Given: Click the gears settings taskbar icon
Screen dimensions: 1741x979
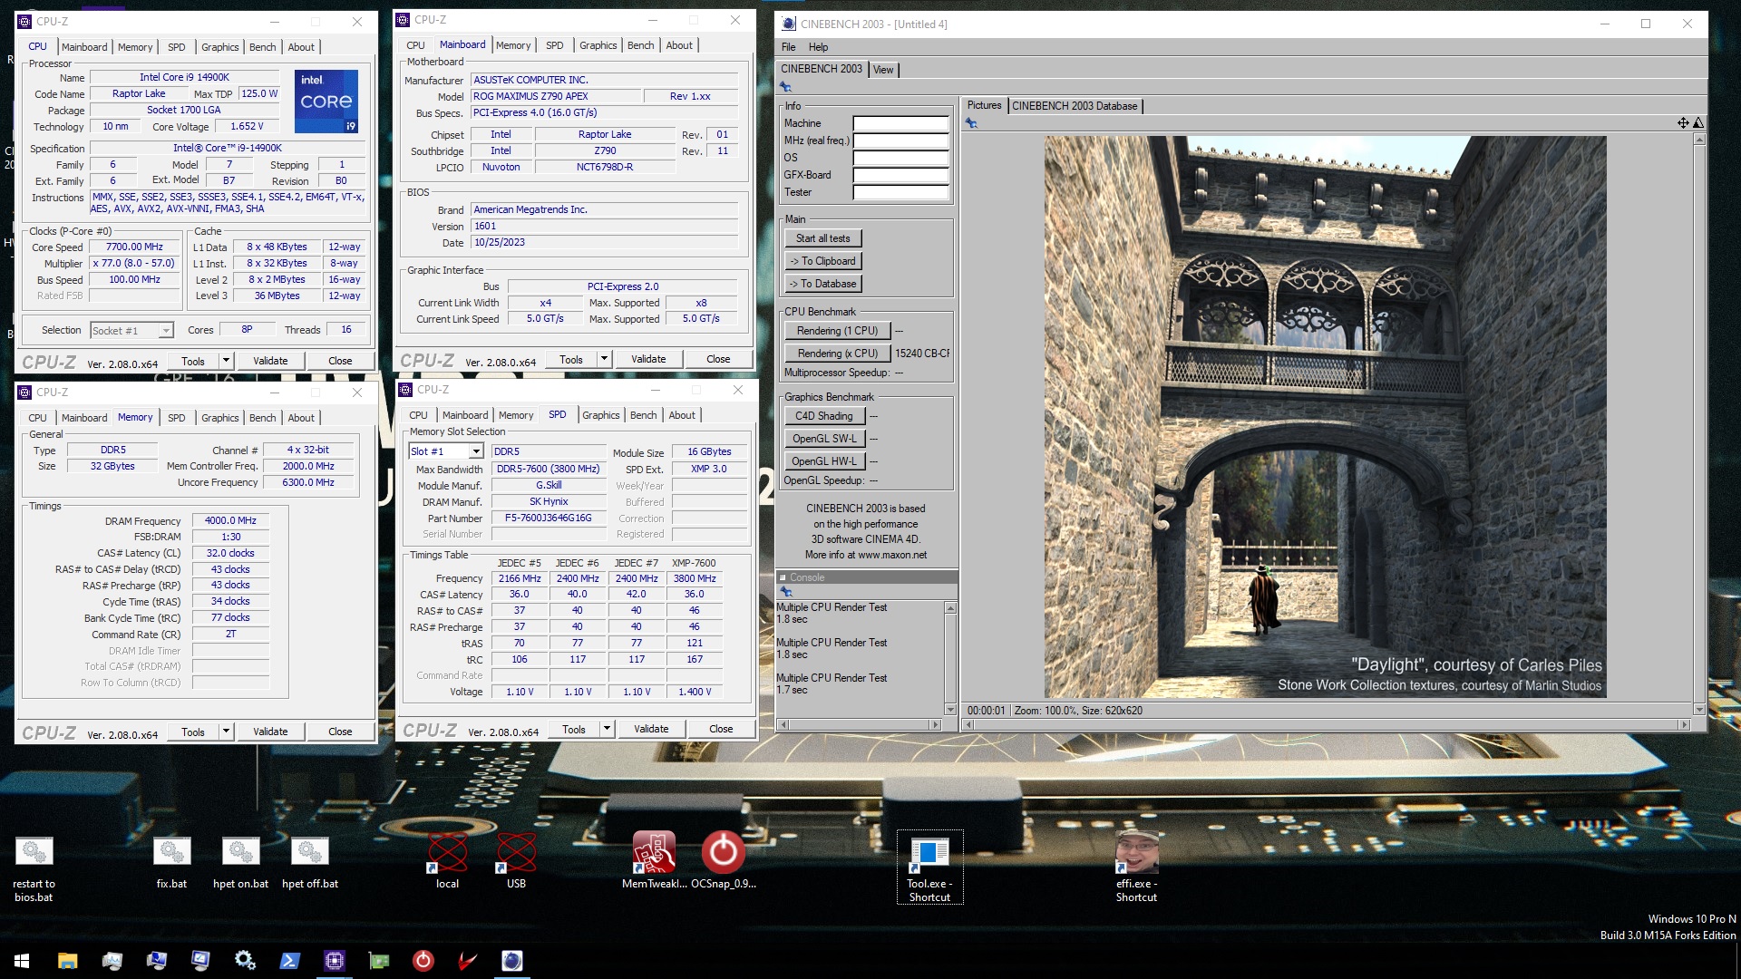Looking at the screenshot, I should (x=245, y=960).
